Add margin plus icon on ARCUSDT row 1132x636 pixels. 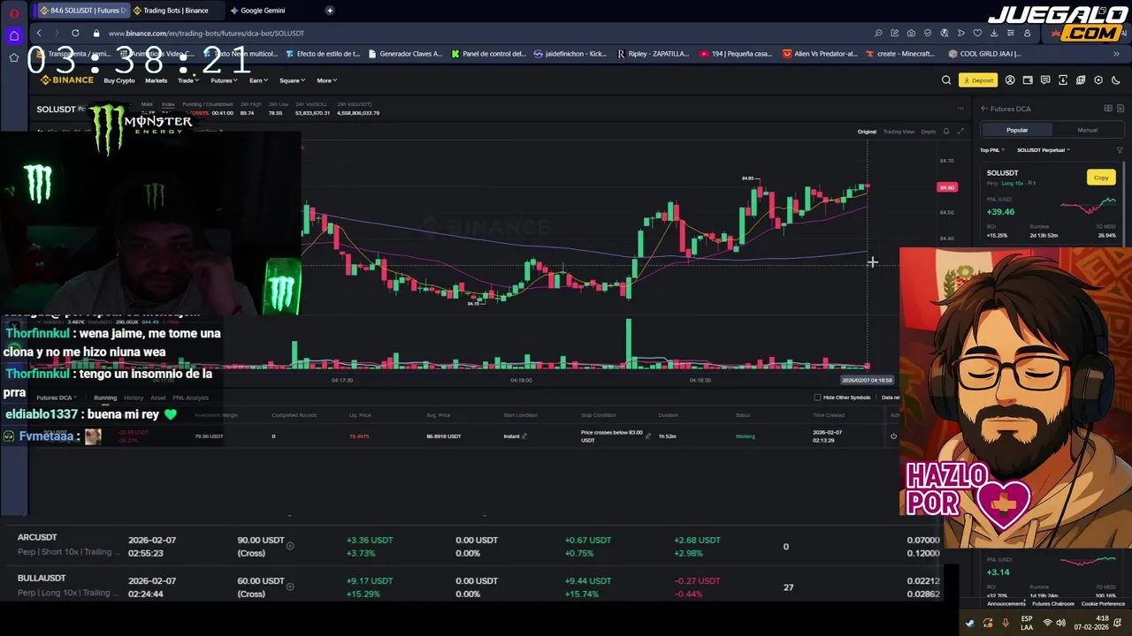(x=289, y=546)
